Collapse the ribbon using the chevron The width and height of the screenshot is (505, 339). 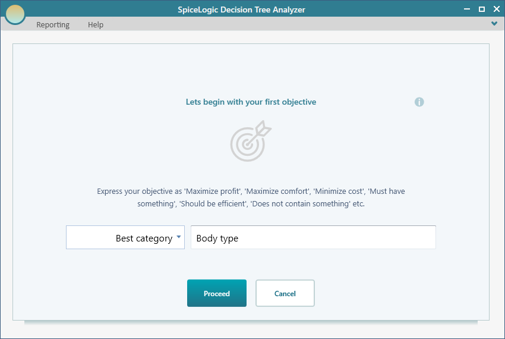point(494,24)
